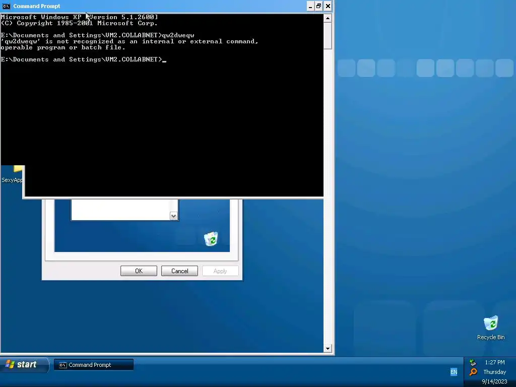The image size is (516, 387).
Task: Click the 'qw2dweqw' error message line
Action: pyautogui.click(x=130, y=41)
